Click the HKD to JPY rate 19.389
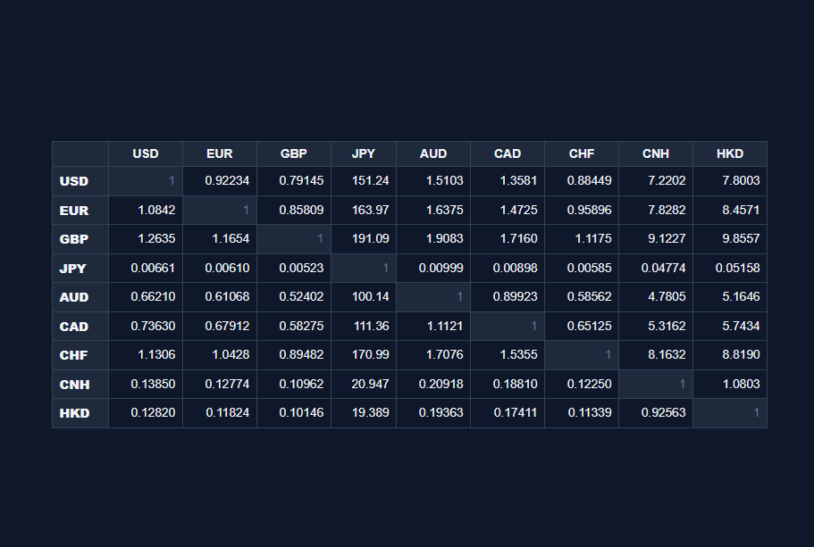 (x=364, y=413)
